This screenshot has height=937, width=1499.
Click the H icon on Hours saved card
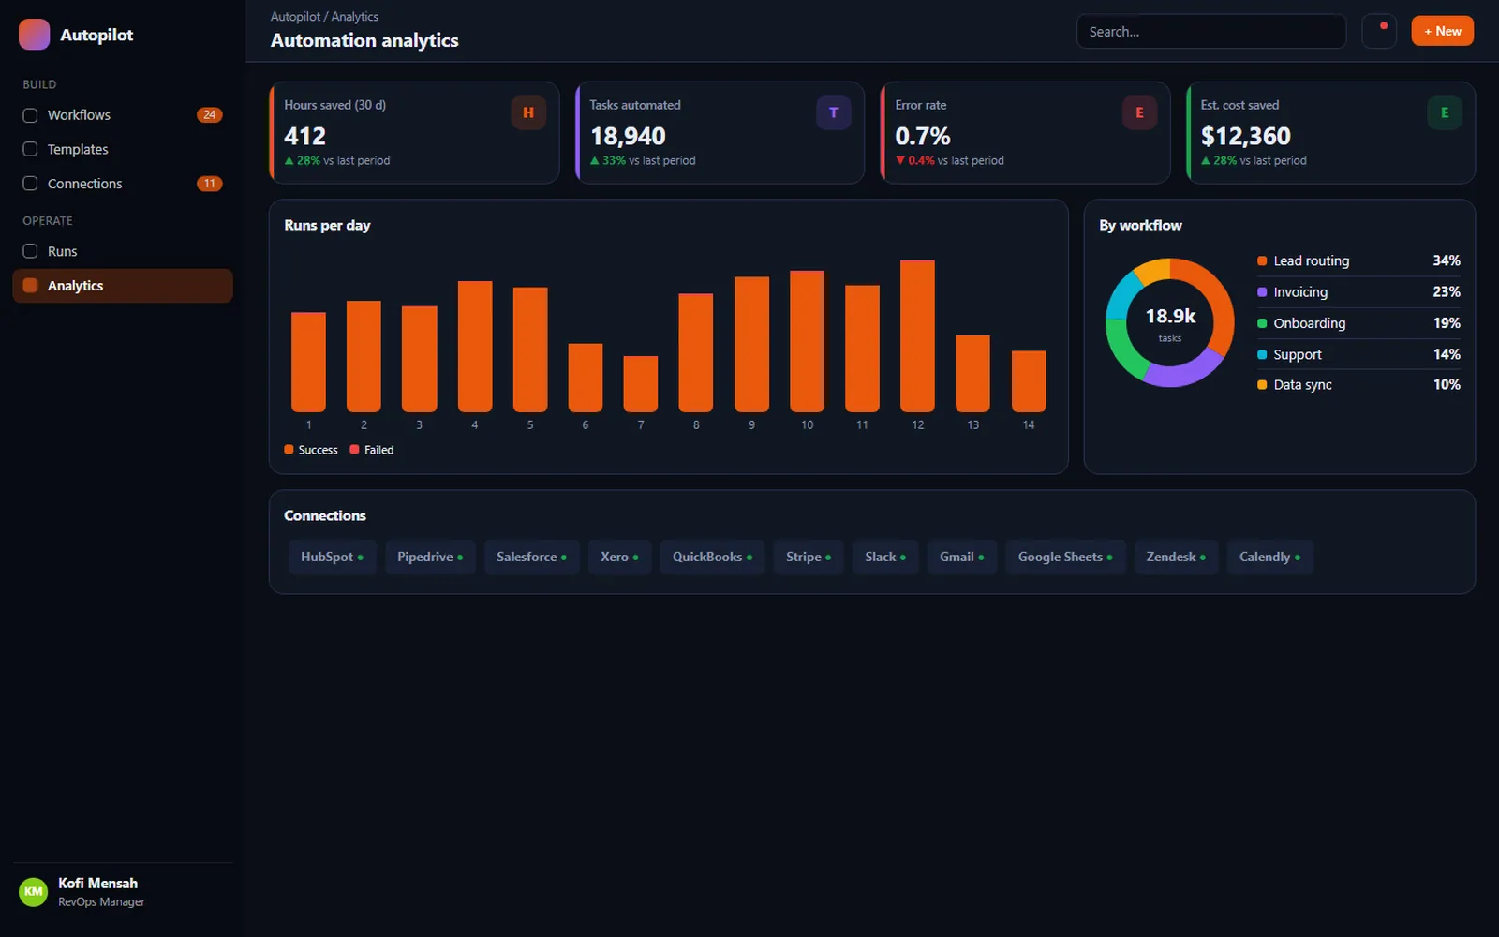point(528,112)
